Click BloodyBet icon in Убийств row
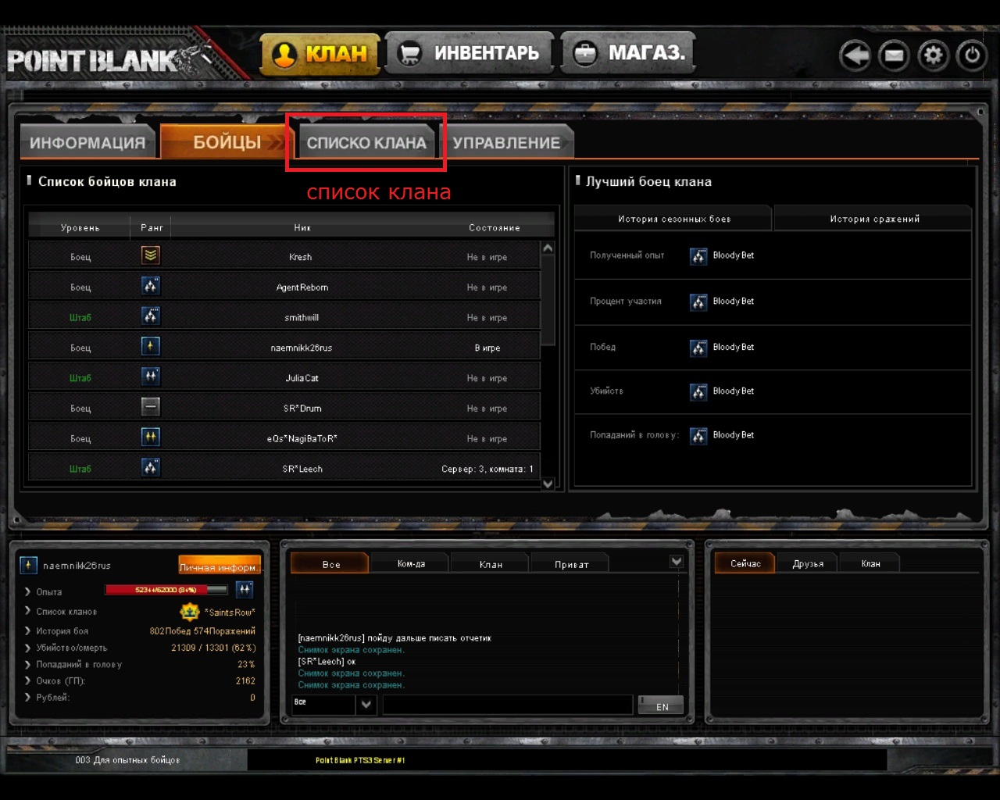 (698, 391)
